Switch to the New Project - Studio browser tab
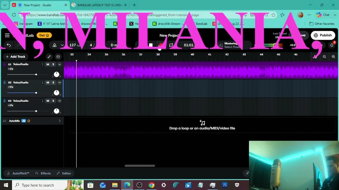This screenshot has width=339, height=190. click(x=40, y=5)
